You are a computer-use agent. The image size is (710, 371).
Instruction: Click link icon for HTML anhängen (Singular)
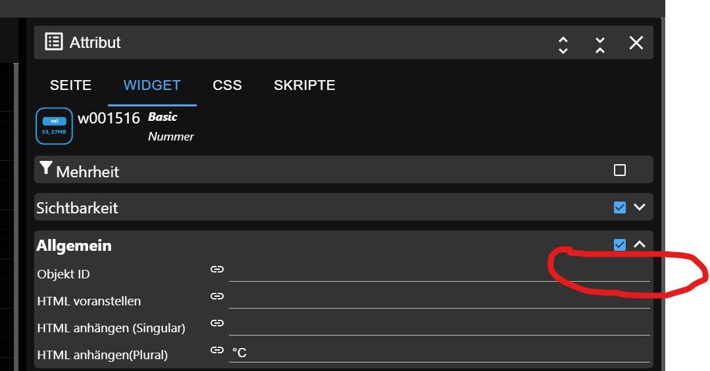pyautogui.click(x=216, y=323)
